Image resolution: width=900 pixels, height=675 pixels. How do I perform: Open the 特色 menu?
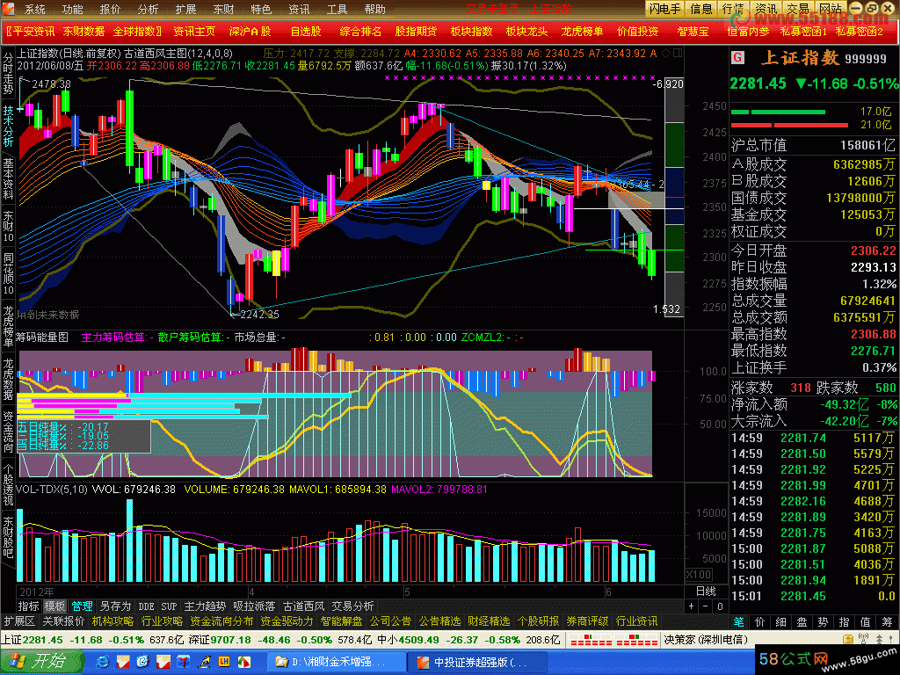tap(261, 9)
